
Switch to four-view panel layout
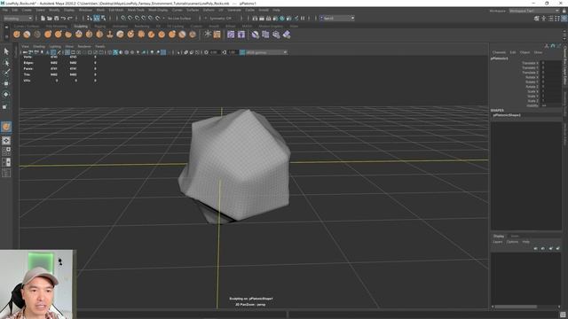6,152
